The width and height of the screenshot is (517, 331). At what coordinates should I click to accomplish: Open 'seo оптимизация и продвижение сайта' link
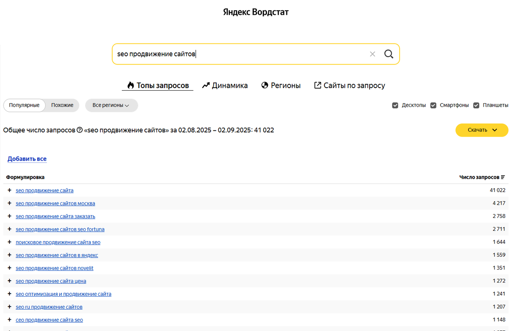64,294
